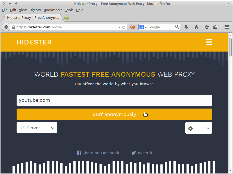
Task: Open the title bar dropdown arrow menu
Action: [229, 4]
